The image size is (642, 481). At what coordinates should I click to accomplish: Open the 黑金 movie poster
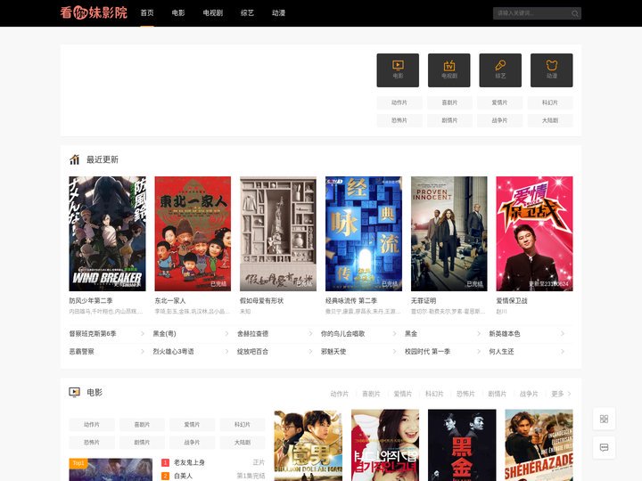462,445
